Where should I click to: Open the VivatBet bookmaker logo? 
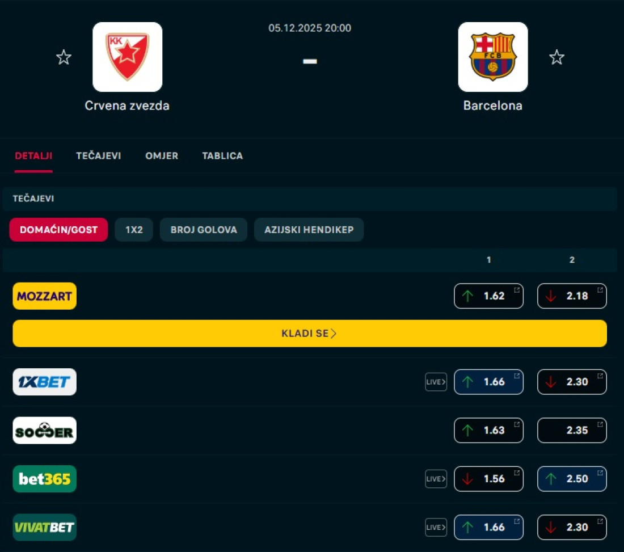[45, 527]
